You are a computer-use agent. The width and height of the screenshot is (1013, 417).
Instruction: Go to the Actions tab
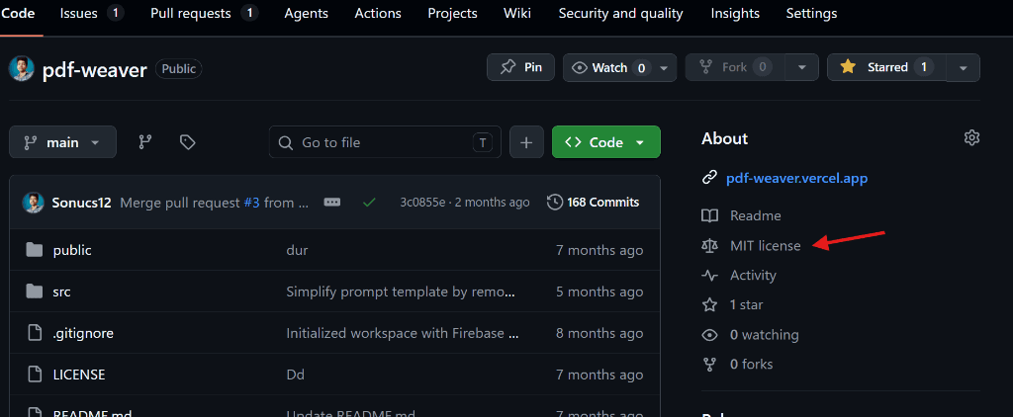coord(378,13)
